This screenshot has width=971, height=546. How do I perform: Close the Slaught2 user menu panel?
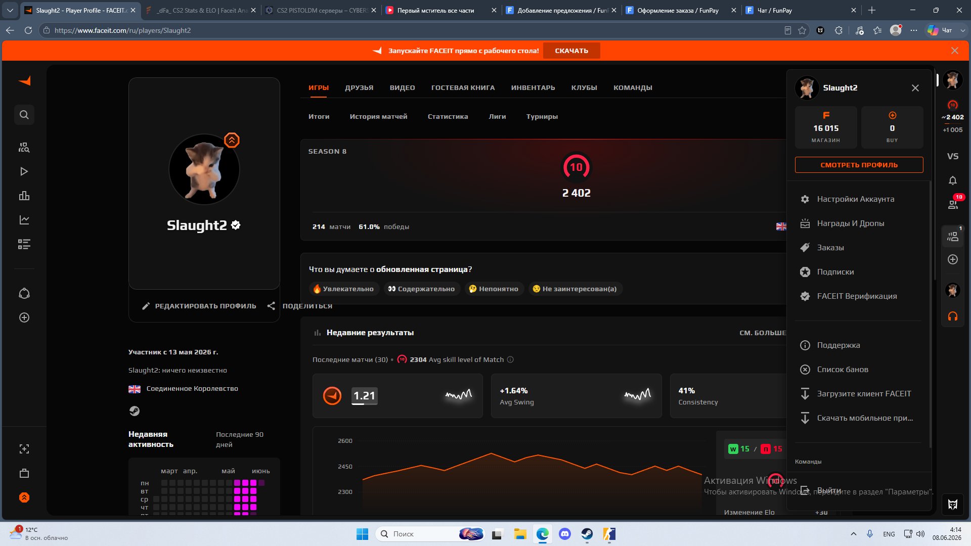tap(915, 88)
